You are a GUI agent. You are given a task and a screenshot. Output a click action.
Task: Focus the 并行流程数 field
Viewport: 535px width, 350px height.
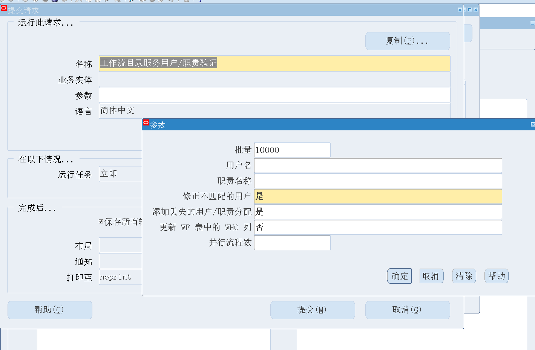click(x=292, y=243)
